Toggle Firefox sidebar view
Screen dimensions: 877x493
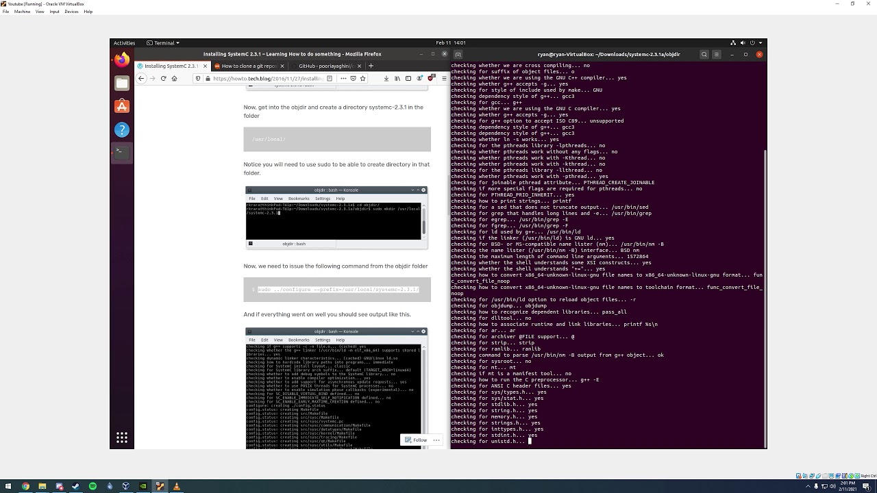407,78
